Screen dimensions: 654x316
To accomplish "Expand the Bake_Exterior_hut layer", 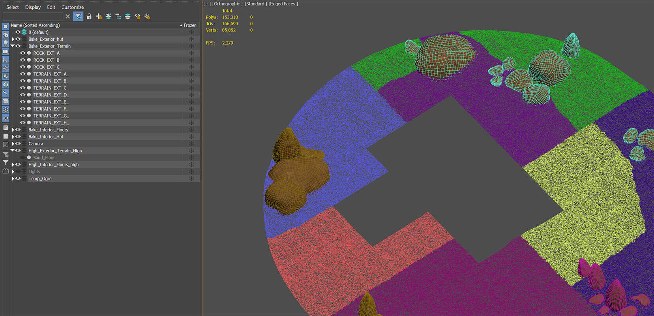I will coord(13,39).
